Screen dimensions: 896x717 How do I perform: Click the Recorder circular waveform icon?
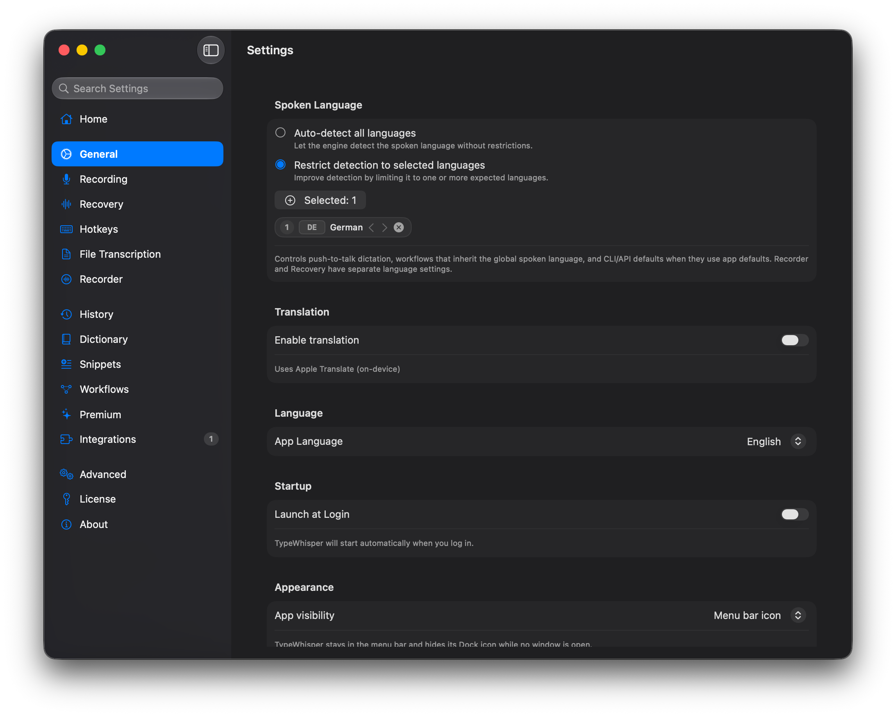point(66,279)
